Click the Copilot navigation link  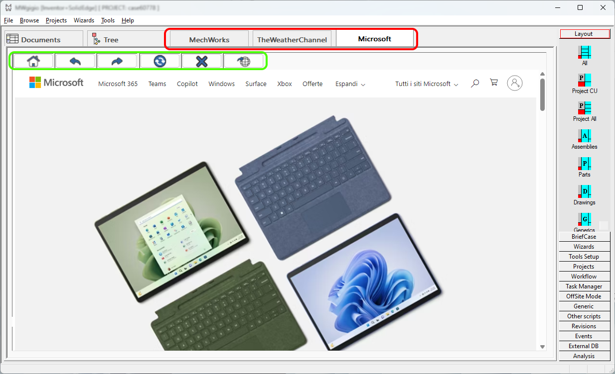pos(187,84)
